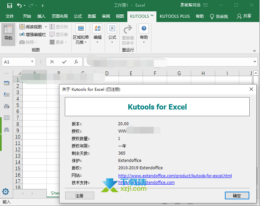
Task: Toggle 阅读视图 reading layout
Action: pyautogui.click(x=31, y=27)
